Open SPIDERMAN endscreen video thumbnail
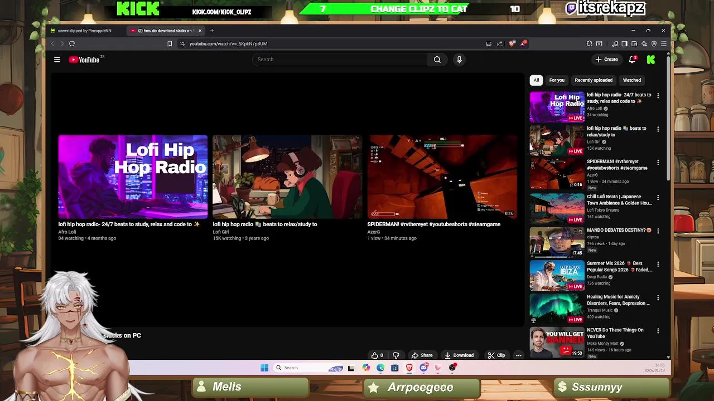 (x=442, y=177)
